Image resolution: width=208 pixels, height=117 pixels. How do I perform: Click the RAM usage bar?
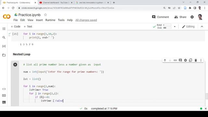tap(167, 25)
